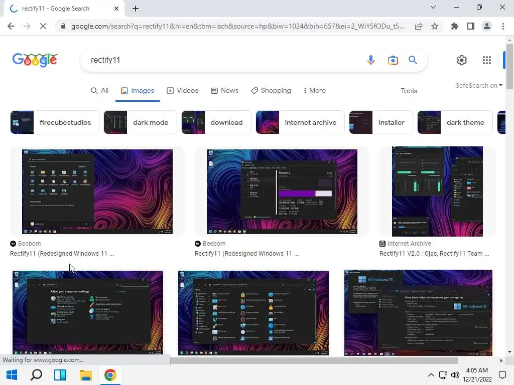Open the Task Manager Memory image result
Image resolution: width=514 pixels, height=385 pixels.
pos(282,191)
